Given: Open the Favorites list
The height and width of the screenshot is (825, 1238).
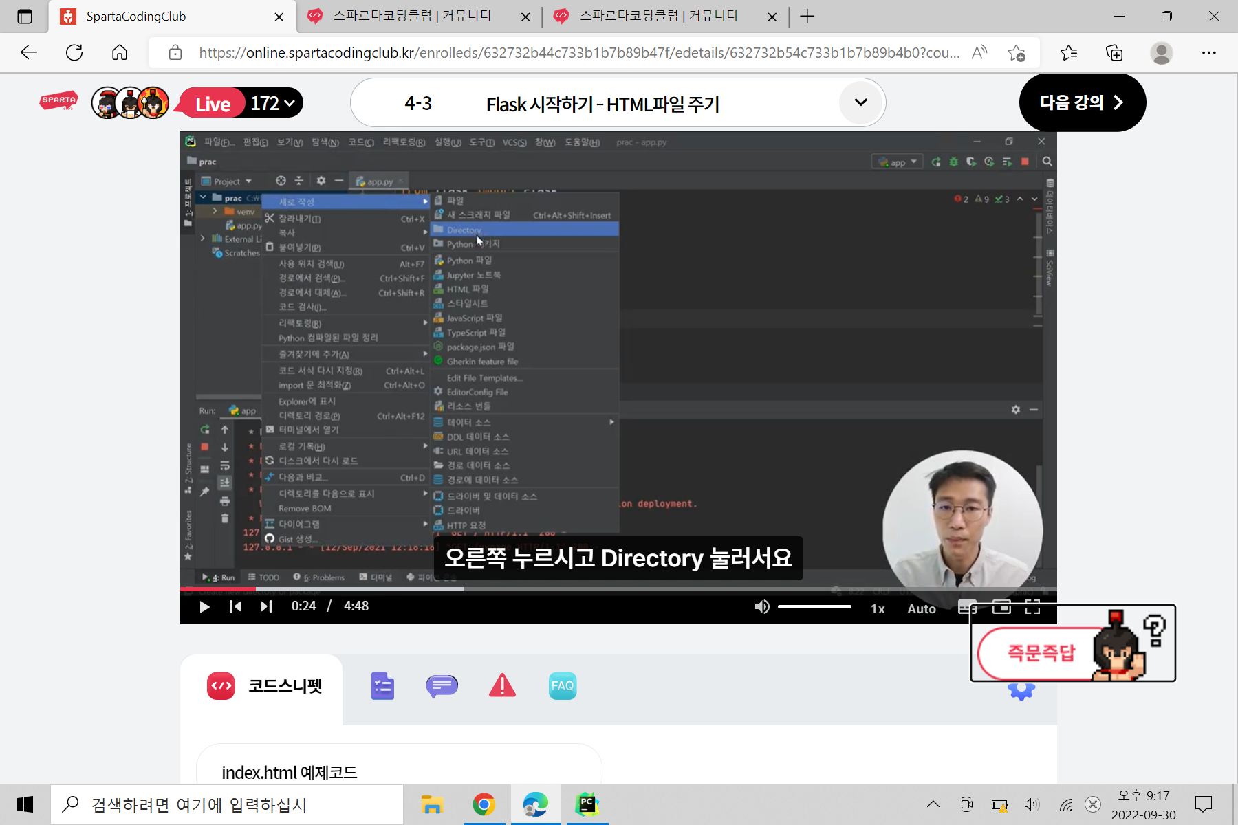Looking at the screenshot, I should pos(1069,52).
